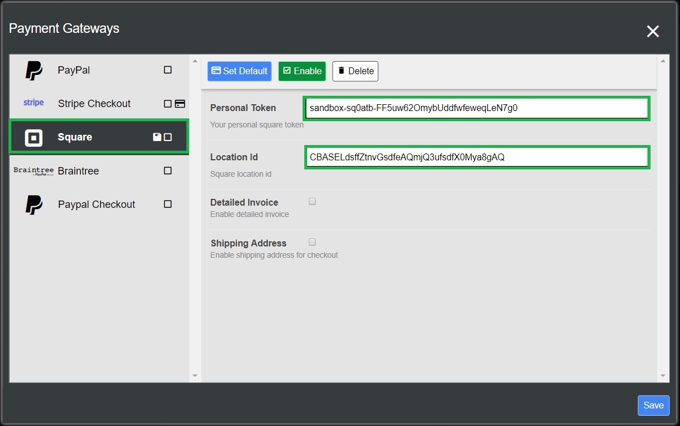Toggle the Shipping Address checkbox
This screenshot has width=680, height=426.
tap(312, 241)
